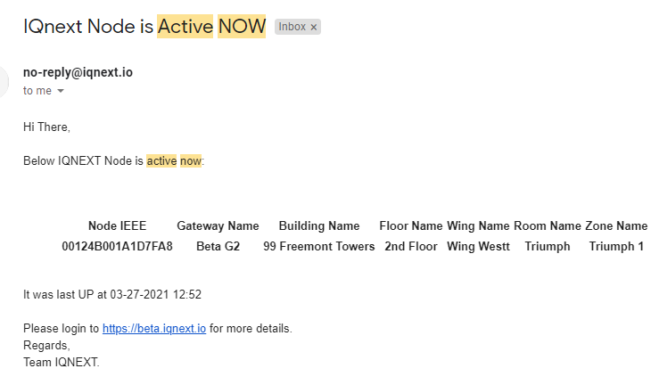
Task: Expand recipient details arrow next to 'to me'
Action: [61, 91]
